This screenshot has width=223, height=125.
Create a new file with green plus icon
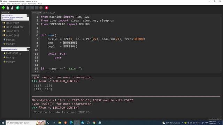[3, 8]
